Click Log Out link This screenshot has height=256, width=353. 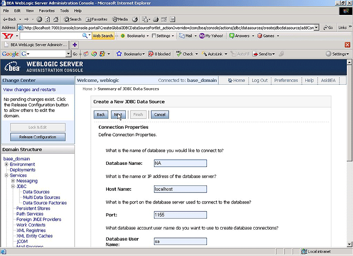pyautogui.click(x=259, y=81)
